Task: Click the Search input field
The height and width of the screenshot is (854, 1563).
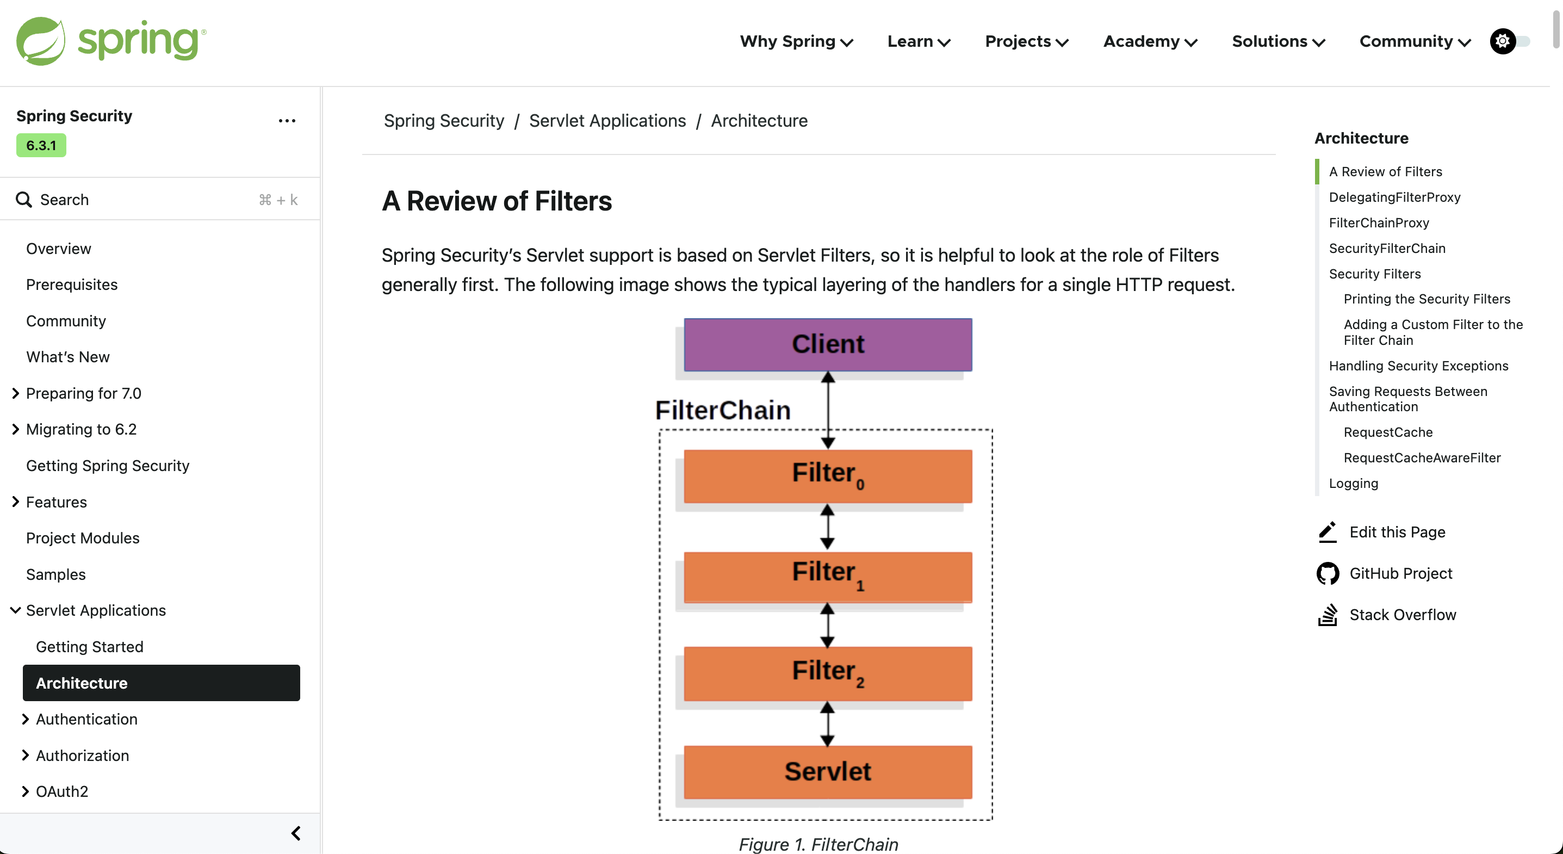Action: pos(146,200)
